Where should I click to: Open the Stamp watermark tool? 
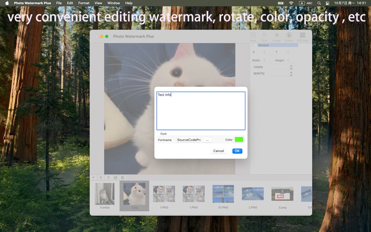click(x=288, y=37)
